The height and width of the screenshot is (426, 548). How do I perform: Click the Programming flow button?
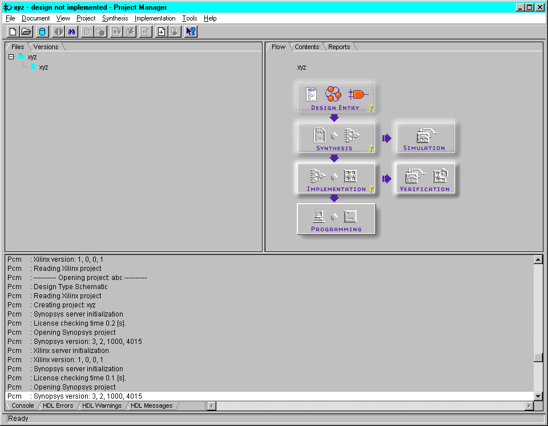pos(336,219)
